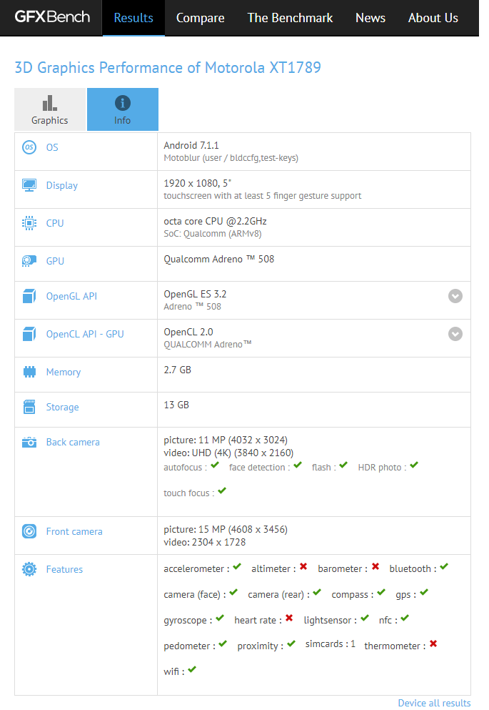Click the bluetooth check mark
Screen dimensions: 489x710
[444, 566]
